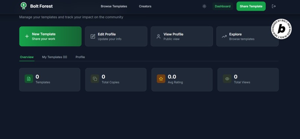Click the eye icon beside Total Views
300x139 pixels.
pos(227,79)
